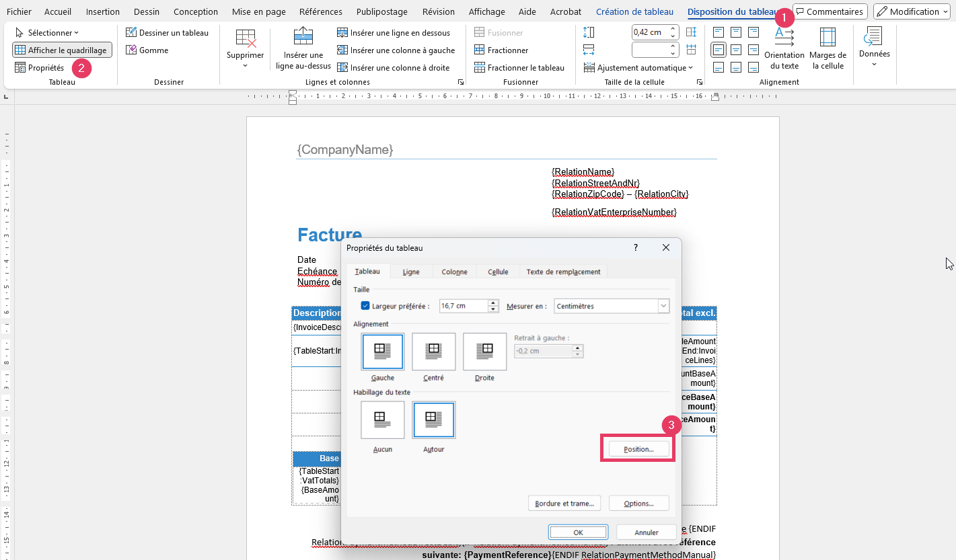The height and width of the screenshot is (560, 956).
Task: Click Insérer une colonne à droite
Action: coord(394,67)
